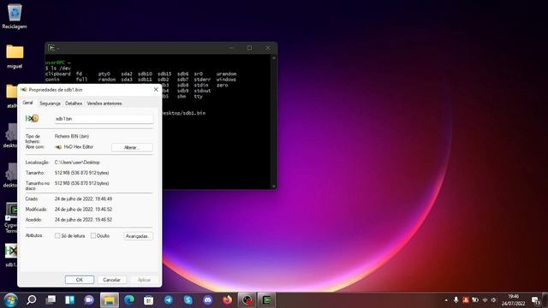548x308 pixels.
Task: Click the Avançadas... button
Action: coord(138,236)
